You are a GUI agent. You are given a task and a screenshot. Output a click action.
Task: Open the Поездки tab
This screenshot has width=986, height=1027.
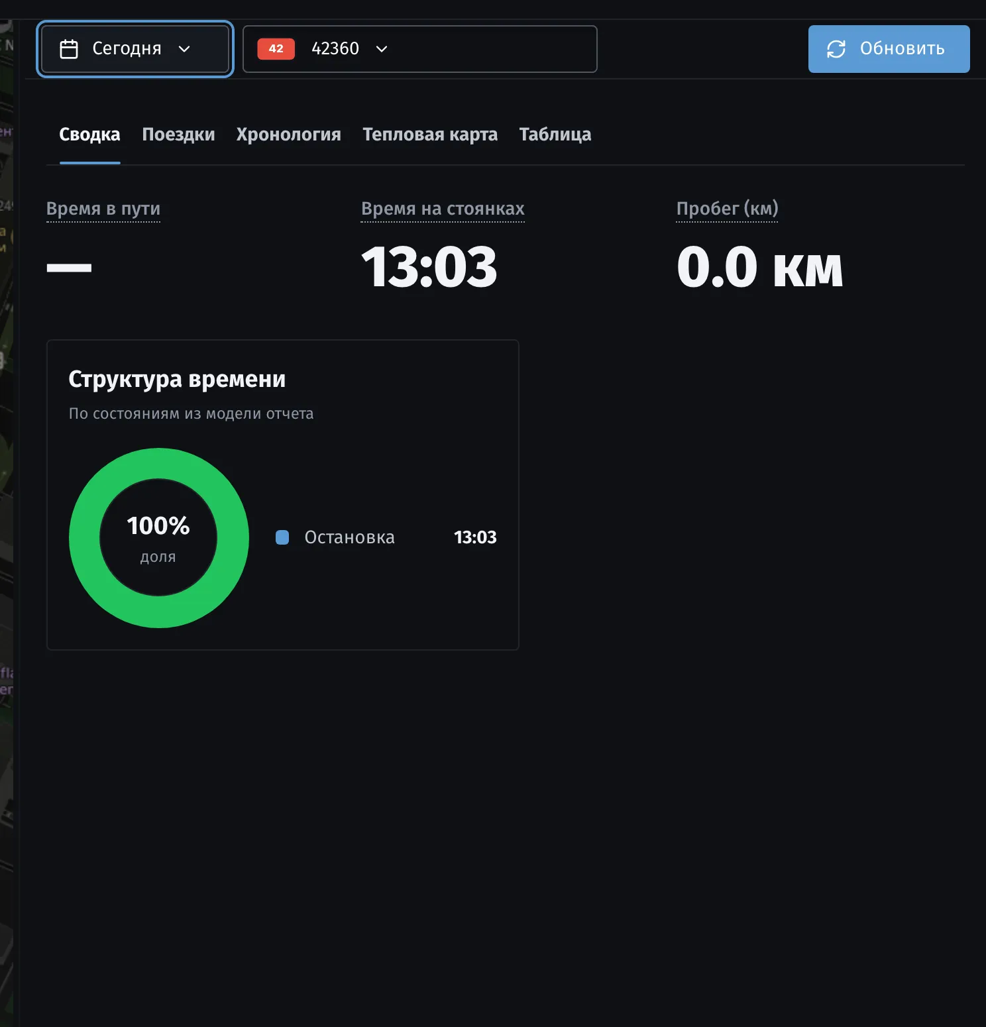178,135
